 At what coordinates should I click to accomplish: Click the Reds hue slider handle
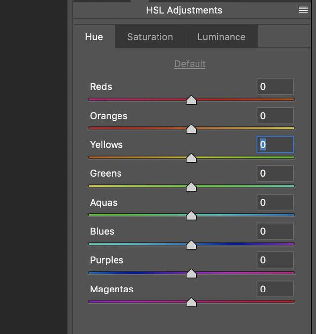tap(191, 100)
